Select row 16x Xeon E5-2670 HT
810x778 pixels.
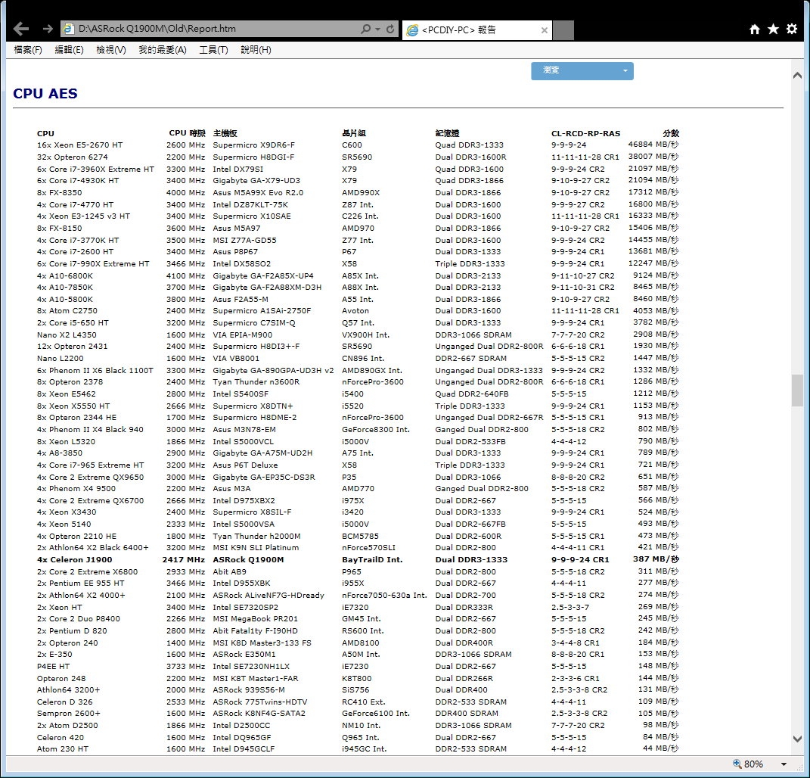pos(358,145)
